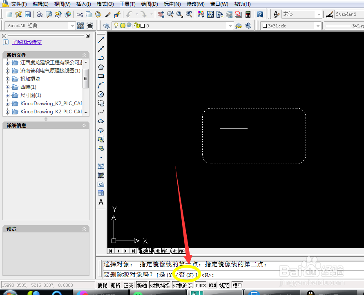Click the command line input area
364x295 pixels.
click(x=233, y=275)
